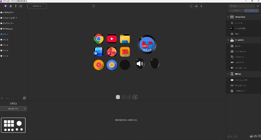Select the ctrl メディア knob

point(147,44)
